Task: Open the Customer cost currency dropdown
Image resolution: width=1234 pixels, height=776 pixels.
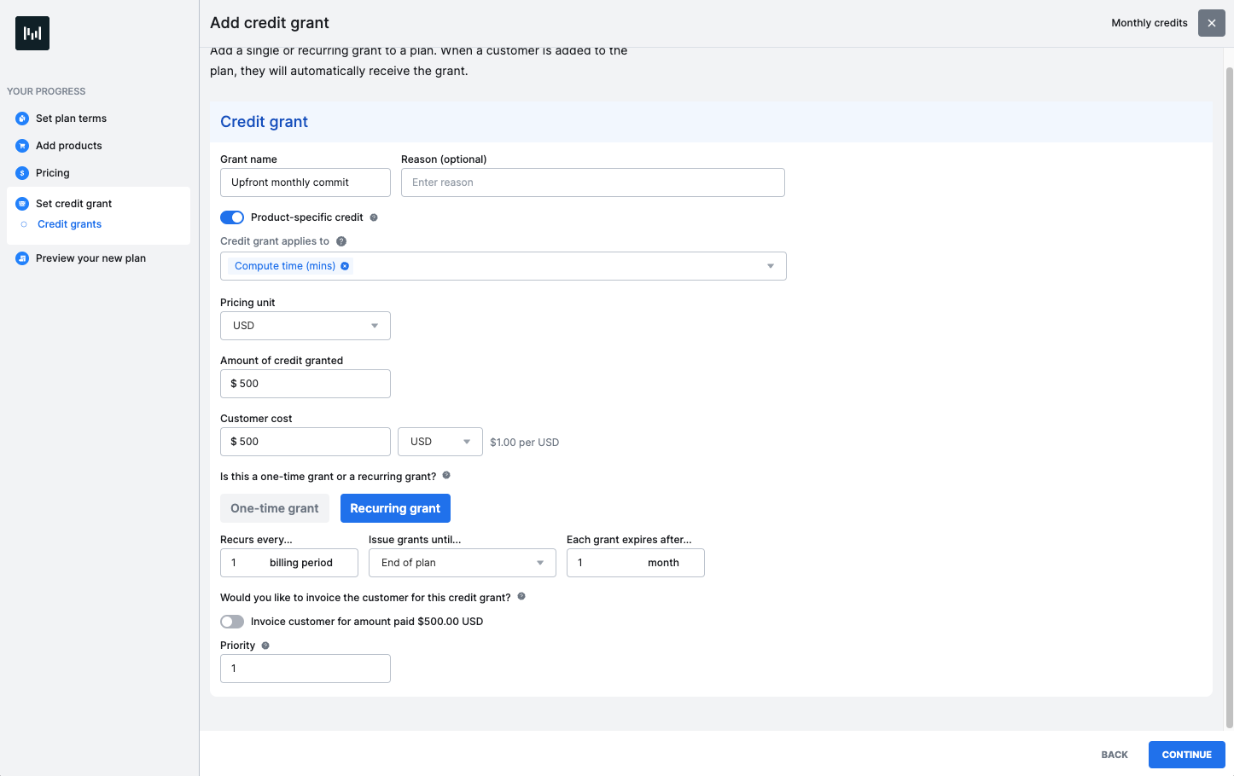Action: tap(440, 442)
